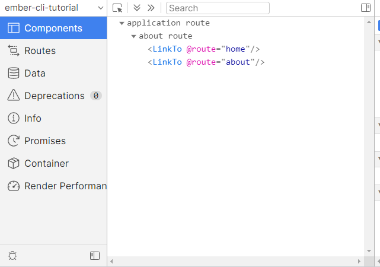Click the vertical scrollbar up arrow
Screen dimensions: 380x267
pos(369,22)
